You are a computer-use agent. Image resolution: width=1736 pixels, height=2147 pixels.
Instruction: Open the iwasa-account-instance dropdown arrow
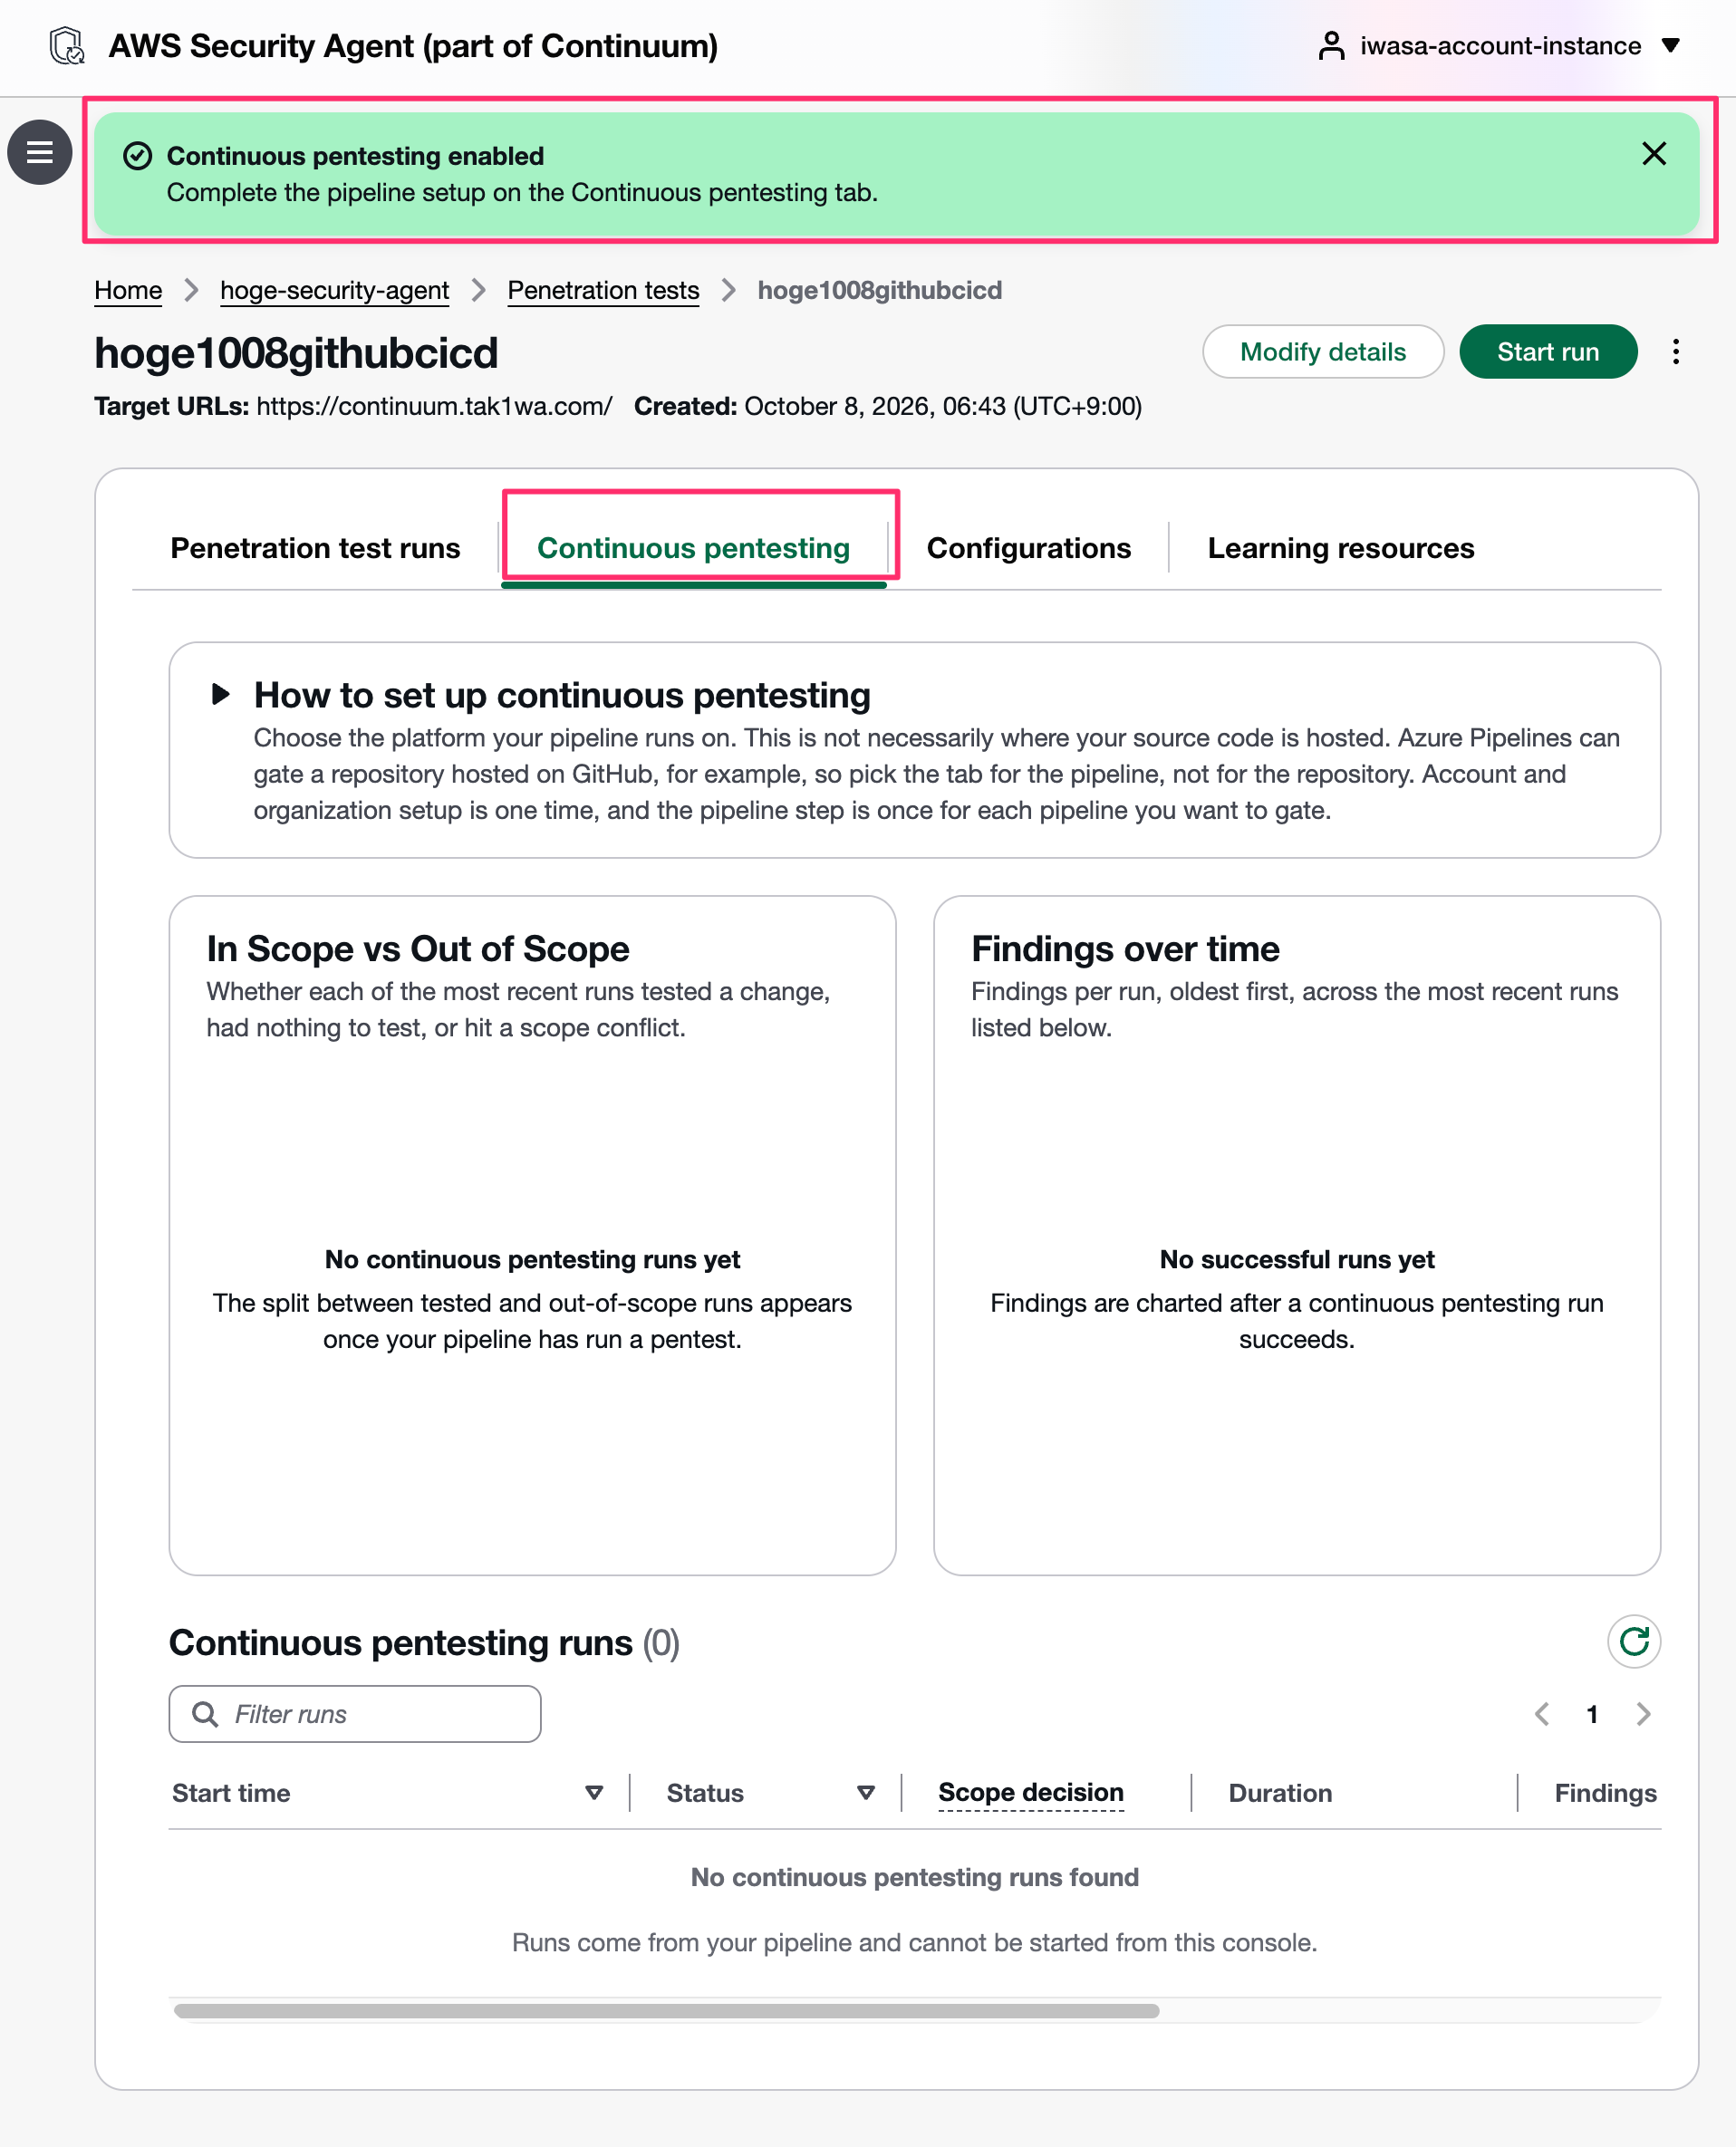[x=1670, y=46]
